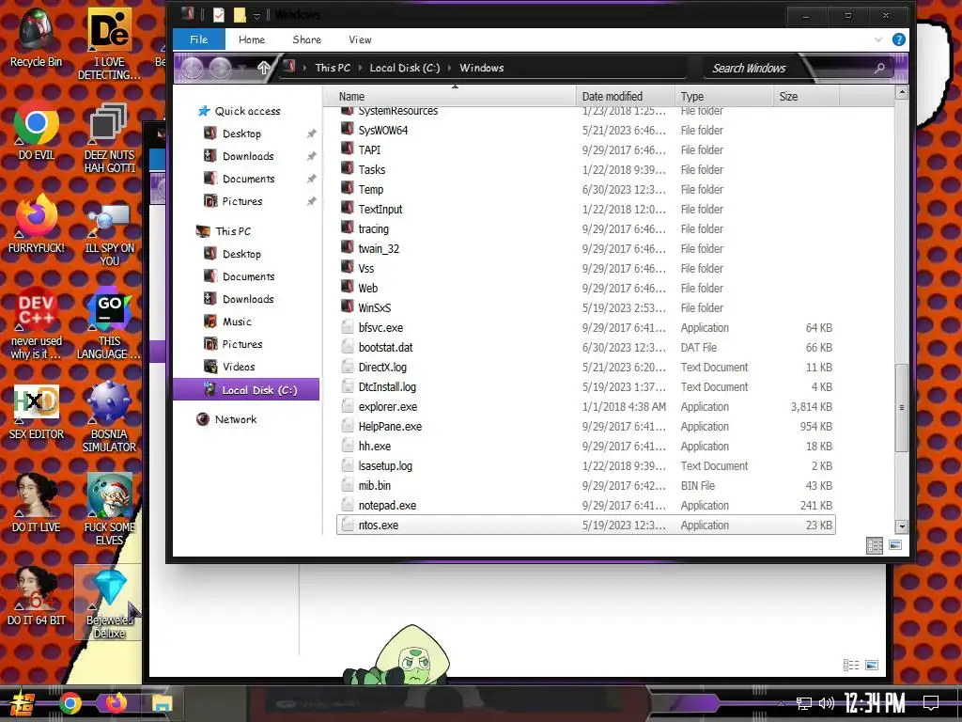The width and height of the screenshot is (962, 722).
Task: Click This PC in the address breadcrumb
Action: point(333,68)
